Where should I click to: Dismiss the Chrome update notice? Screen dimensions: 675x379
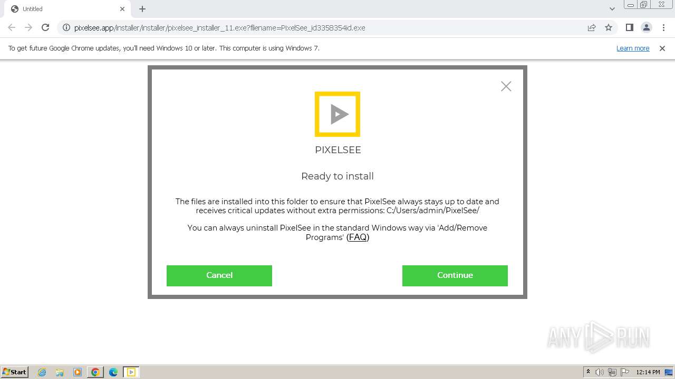click(x=662, y=48)
